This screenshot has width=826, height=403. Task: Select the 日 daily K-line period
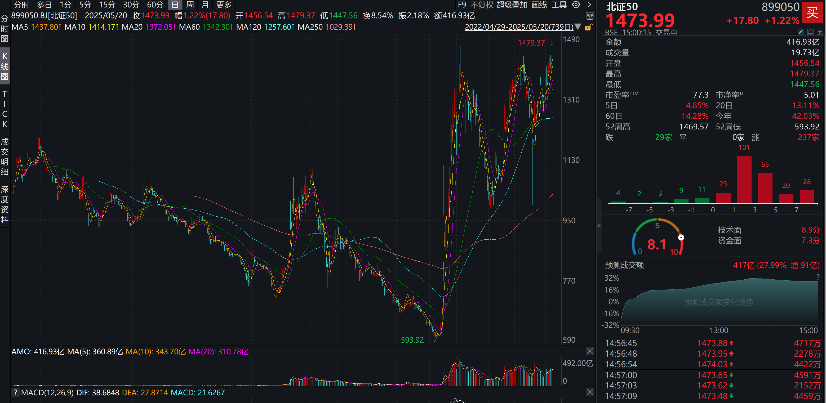[175, 5]
